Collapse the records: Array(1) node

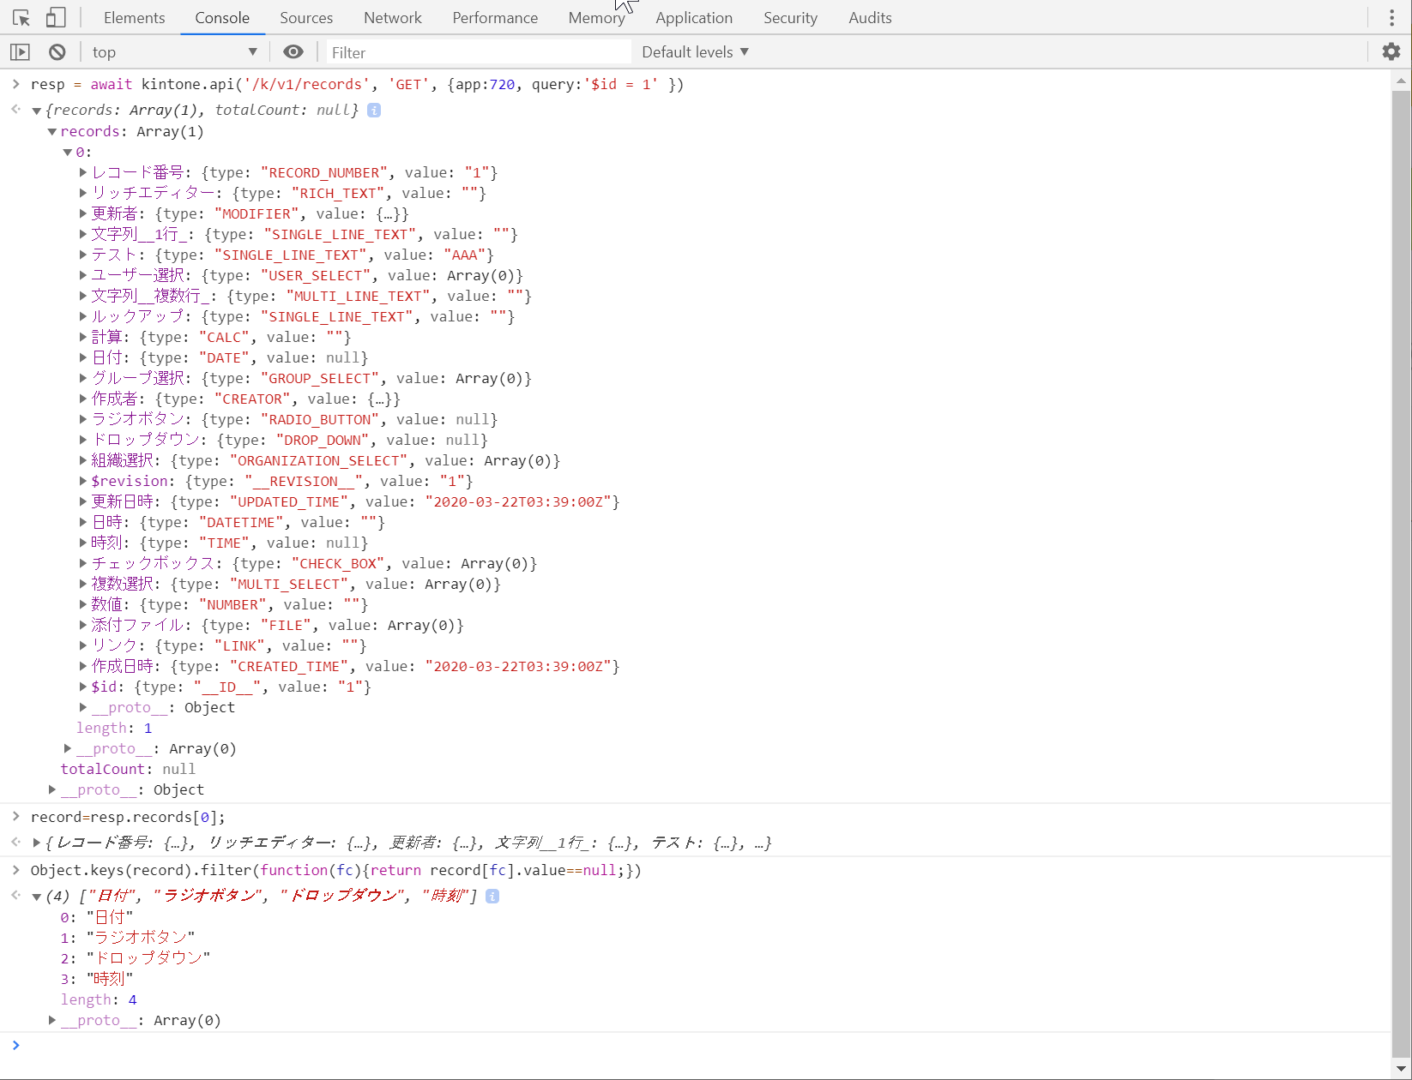[x=52, y=132]
